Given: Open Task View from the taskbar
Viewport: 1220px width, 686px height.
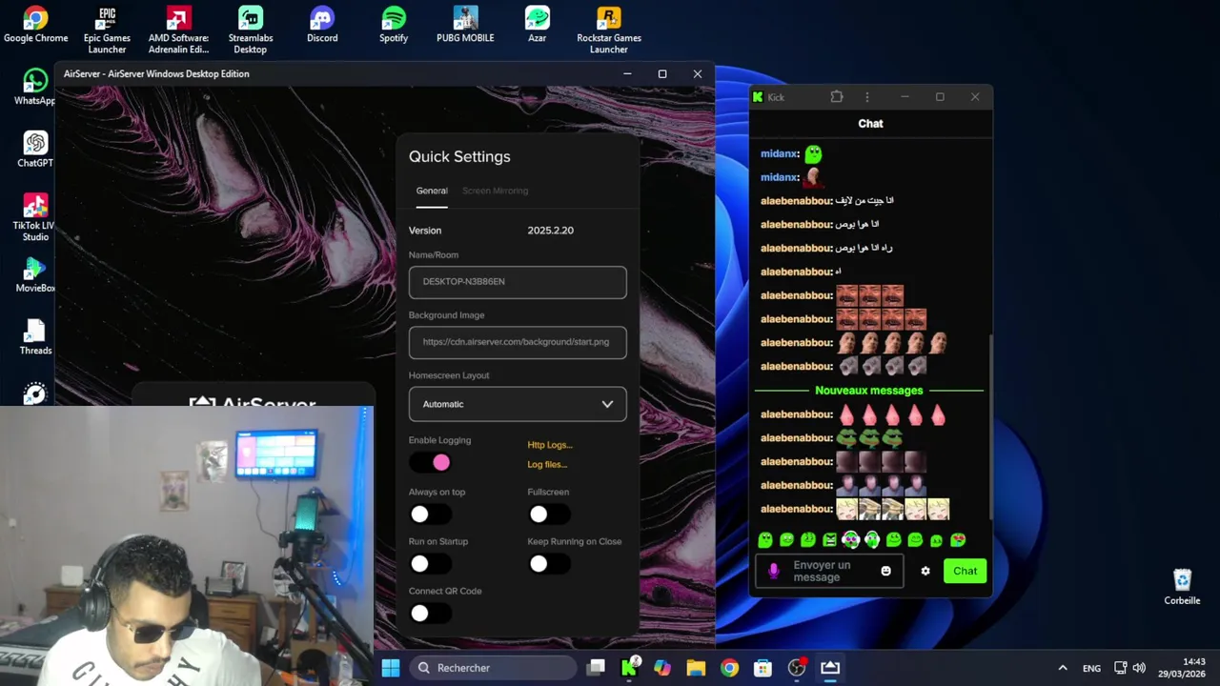Looking at the screenshot, I should tap(596, 668).
